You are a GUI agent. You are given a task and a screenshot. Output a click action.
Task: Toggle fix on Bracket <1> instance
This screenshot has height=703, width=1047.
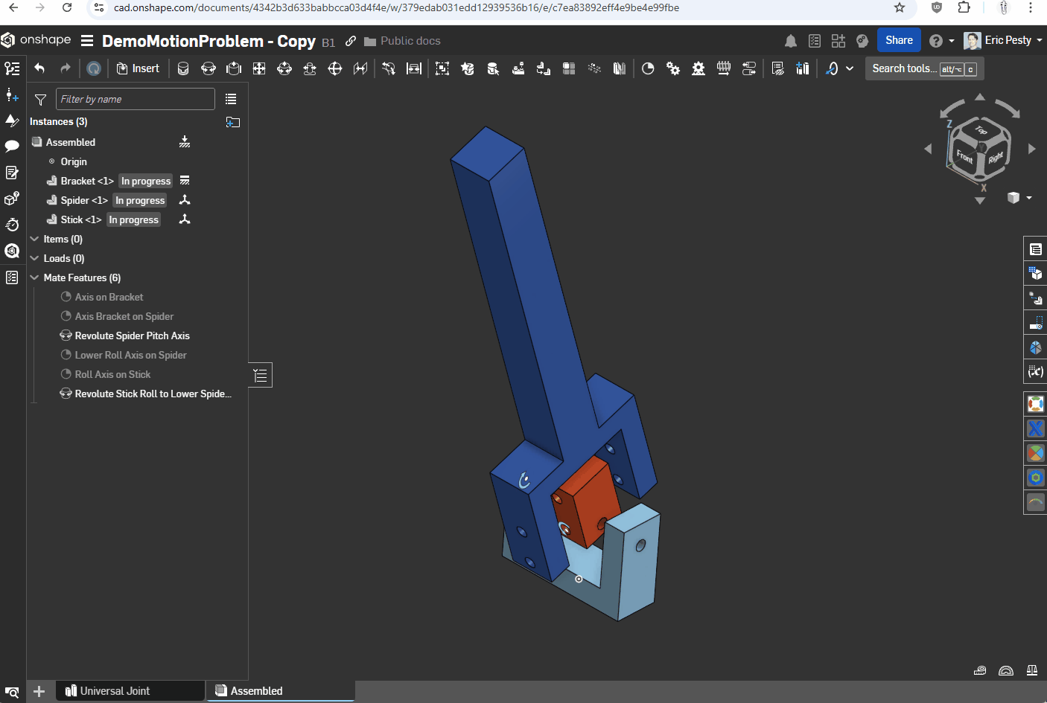(185, 181)
